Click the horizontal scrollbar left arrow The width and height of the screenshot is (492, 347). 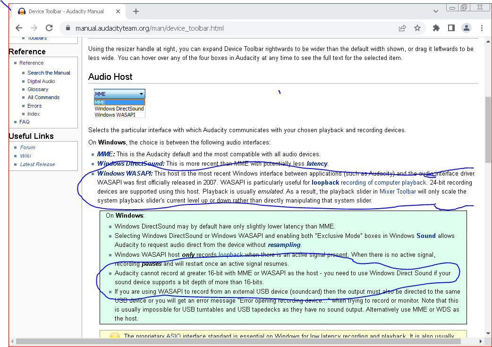point(12,341)
